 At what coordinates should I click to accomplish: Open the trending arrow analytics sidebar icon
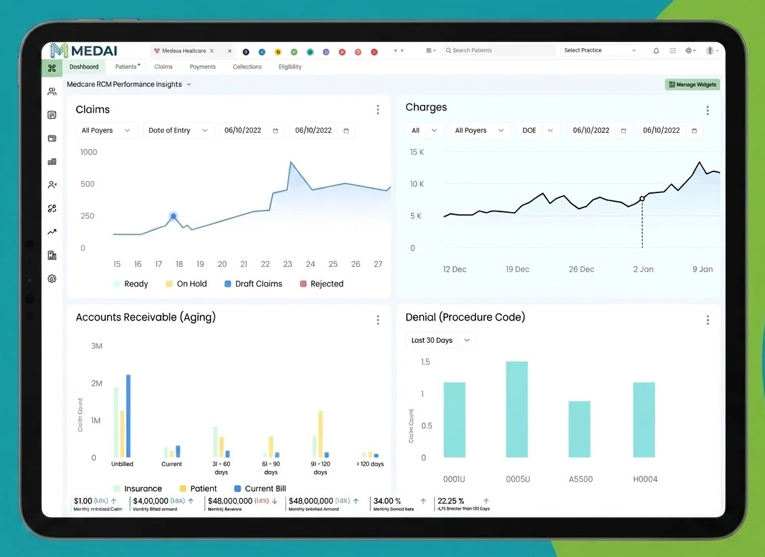(x=52, y=232)
